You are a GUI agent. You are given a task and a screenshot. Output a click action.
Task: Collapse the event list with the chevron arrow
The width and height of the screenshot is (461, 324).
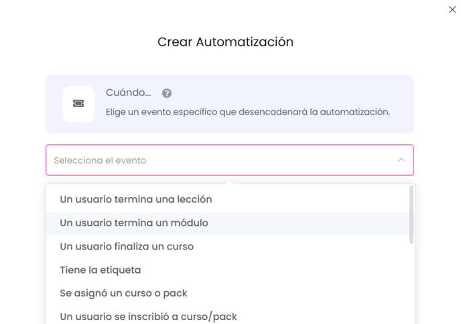401,160
